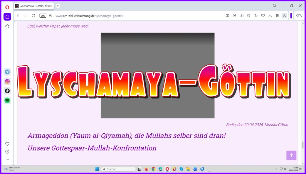Image resolution: width=306 pixels, height=174 pixels.
Task: Open Telegram in Opera sidebar
Action: pos(7,72)
